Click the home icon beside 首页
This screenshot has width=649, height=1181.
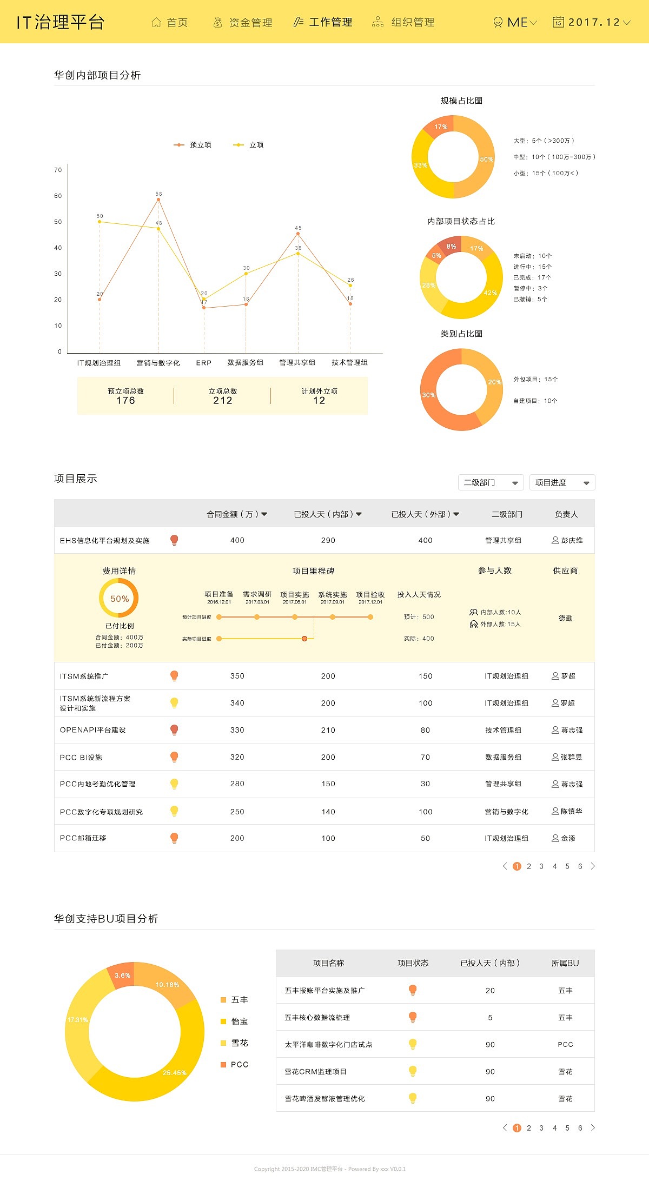pos(156,22)
